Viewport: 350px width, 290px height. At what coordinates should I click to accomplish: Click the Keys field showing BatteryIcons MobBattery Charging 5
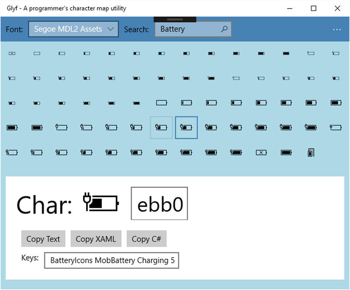click(112, 260)
